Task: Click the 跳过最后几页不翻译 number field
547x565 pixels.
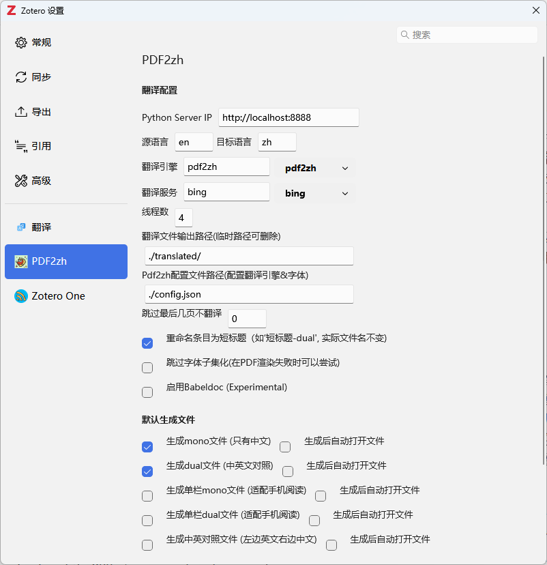Action: point(247,319)
